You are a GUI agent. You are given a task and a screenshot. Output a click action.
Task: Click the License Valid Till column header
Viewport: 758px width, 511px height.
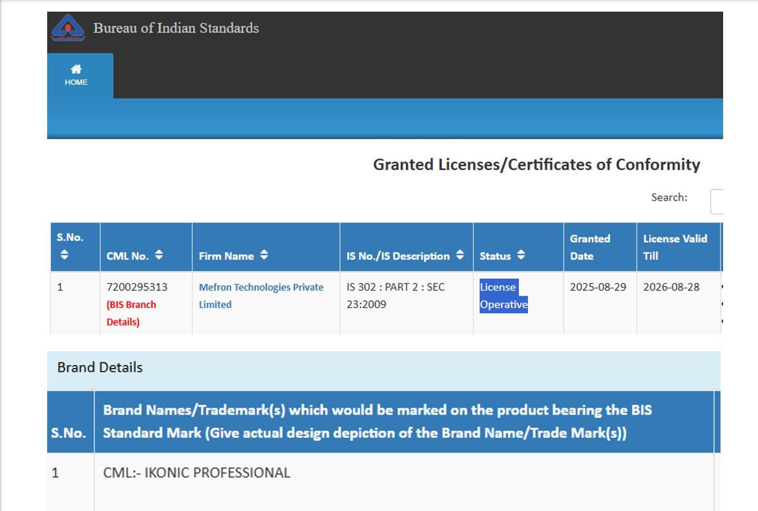pos(675,247)
